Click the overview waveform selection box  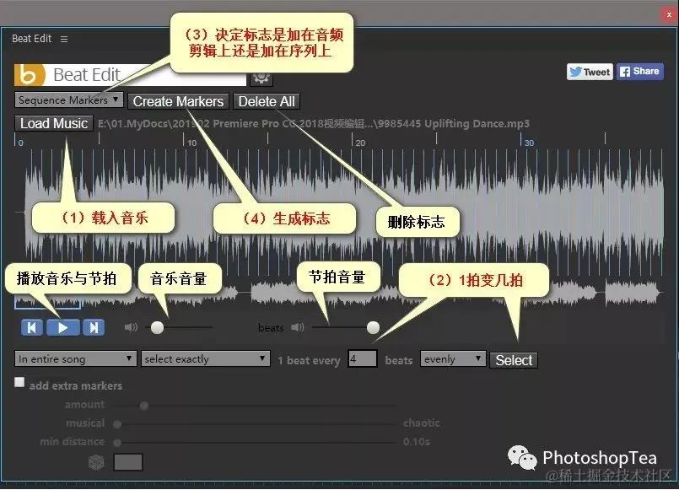tap(47, 301)
